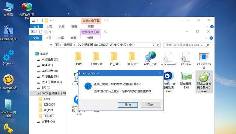Image resolution: width=236 pixels, height=134 pixels.
Task: Click the Back navigation arrow
Action: click(34, 45)
